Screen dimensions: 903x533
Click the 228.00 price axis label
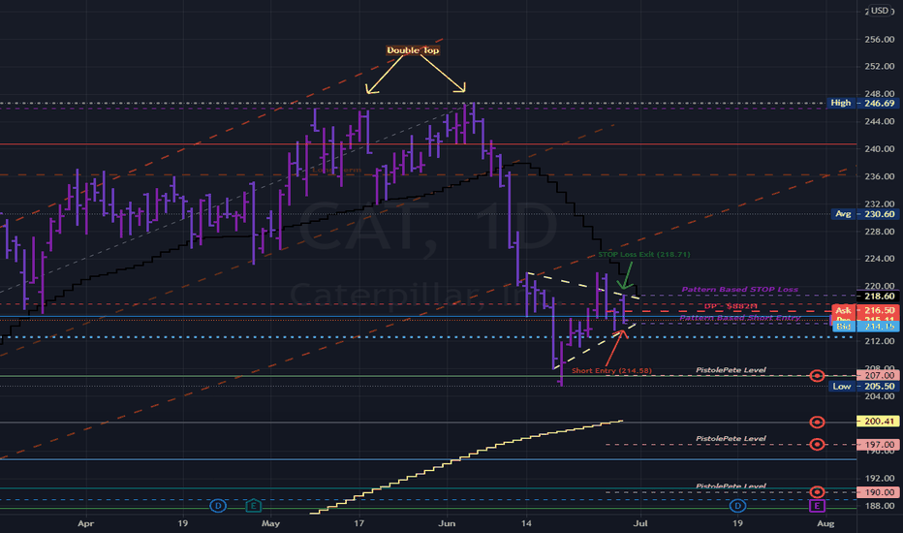(880, 232)
